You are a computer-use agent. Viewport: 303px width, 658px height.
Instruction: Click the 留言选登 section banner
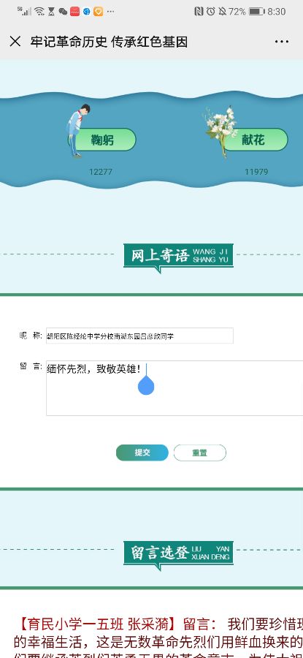coord(179,553)
